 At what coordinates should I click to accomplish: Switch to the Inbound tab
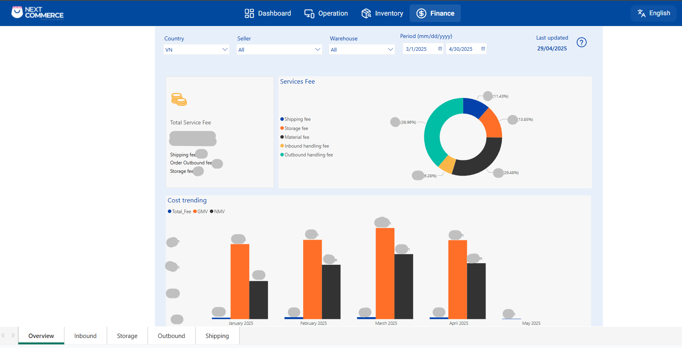(x=85, y=336)
